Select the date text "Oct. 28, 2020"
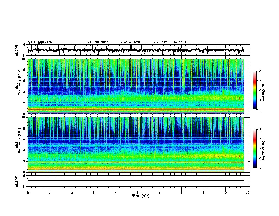The width and height of the screenshot is (279, 216). point(98,42)
